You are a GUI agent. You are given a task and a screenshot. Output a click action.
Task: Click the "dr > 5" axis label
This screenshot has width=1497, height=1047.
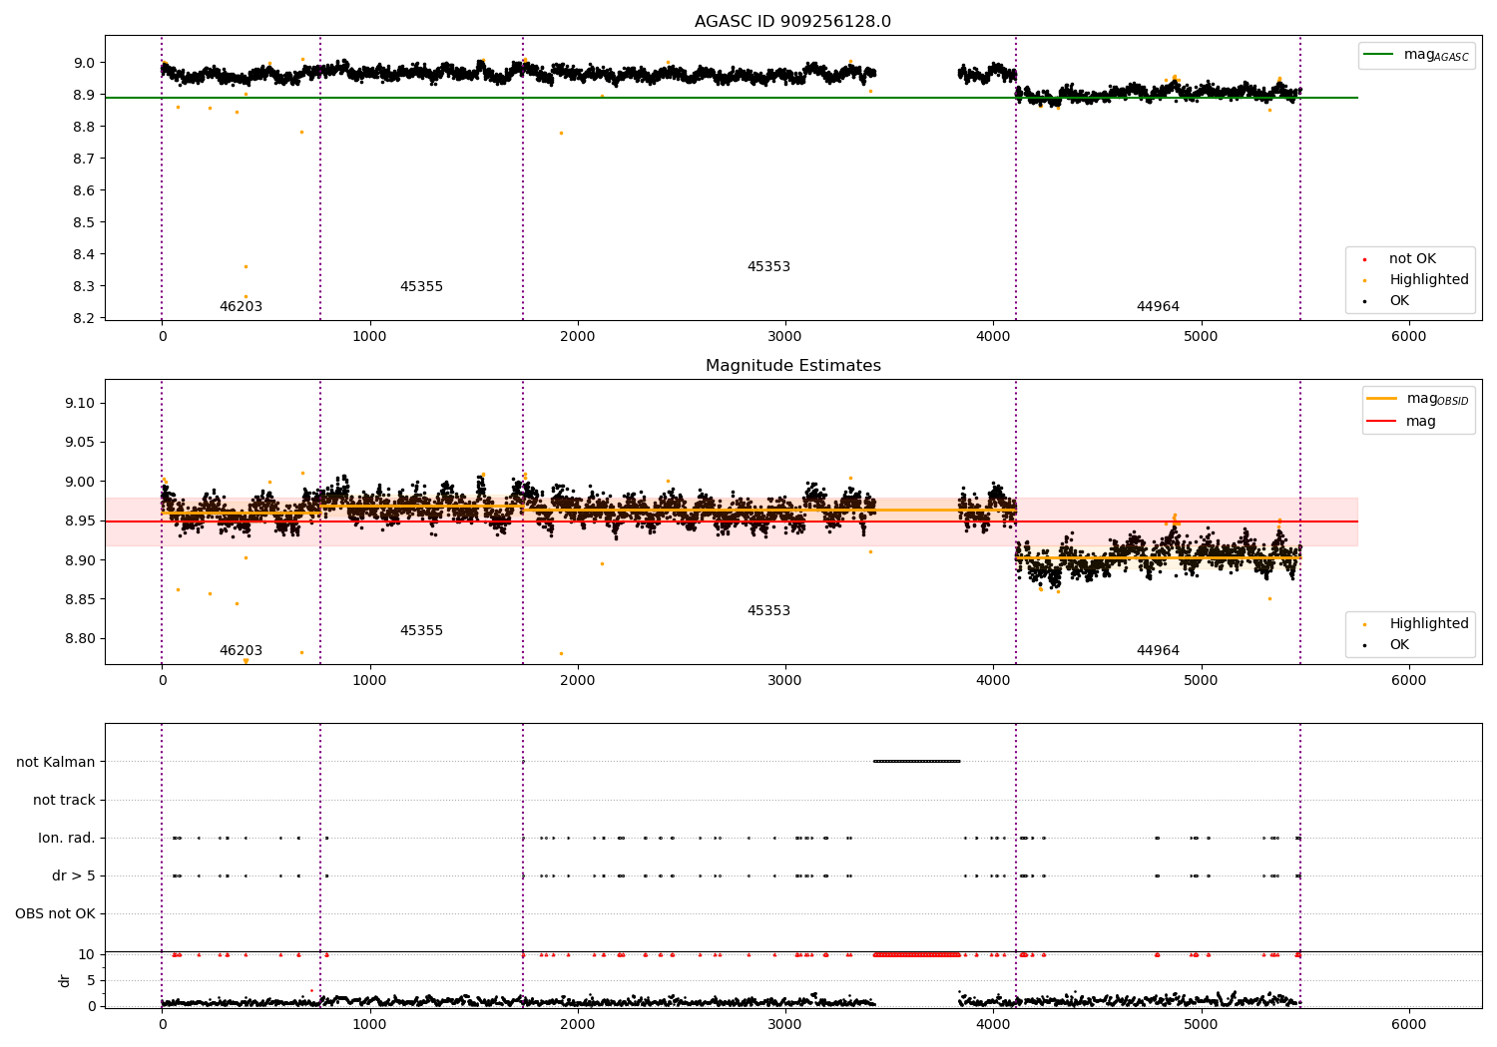(x=74, y=875)
